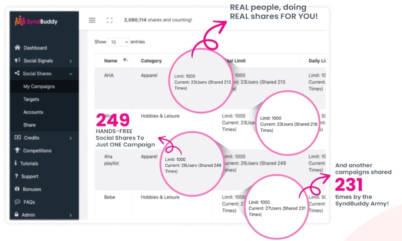402x241 pixels.
Task: Click the Credits money icon
Action: tap(17, 137)
